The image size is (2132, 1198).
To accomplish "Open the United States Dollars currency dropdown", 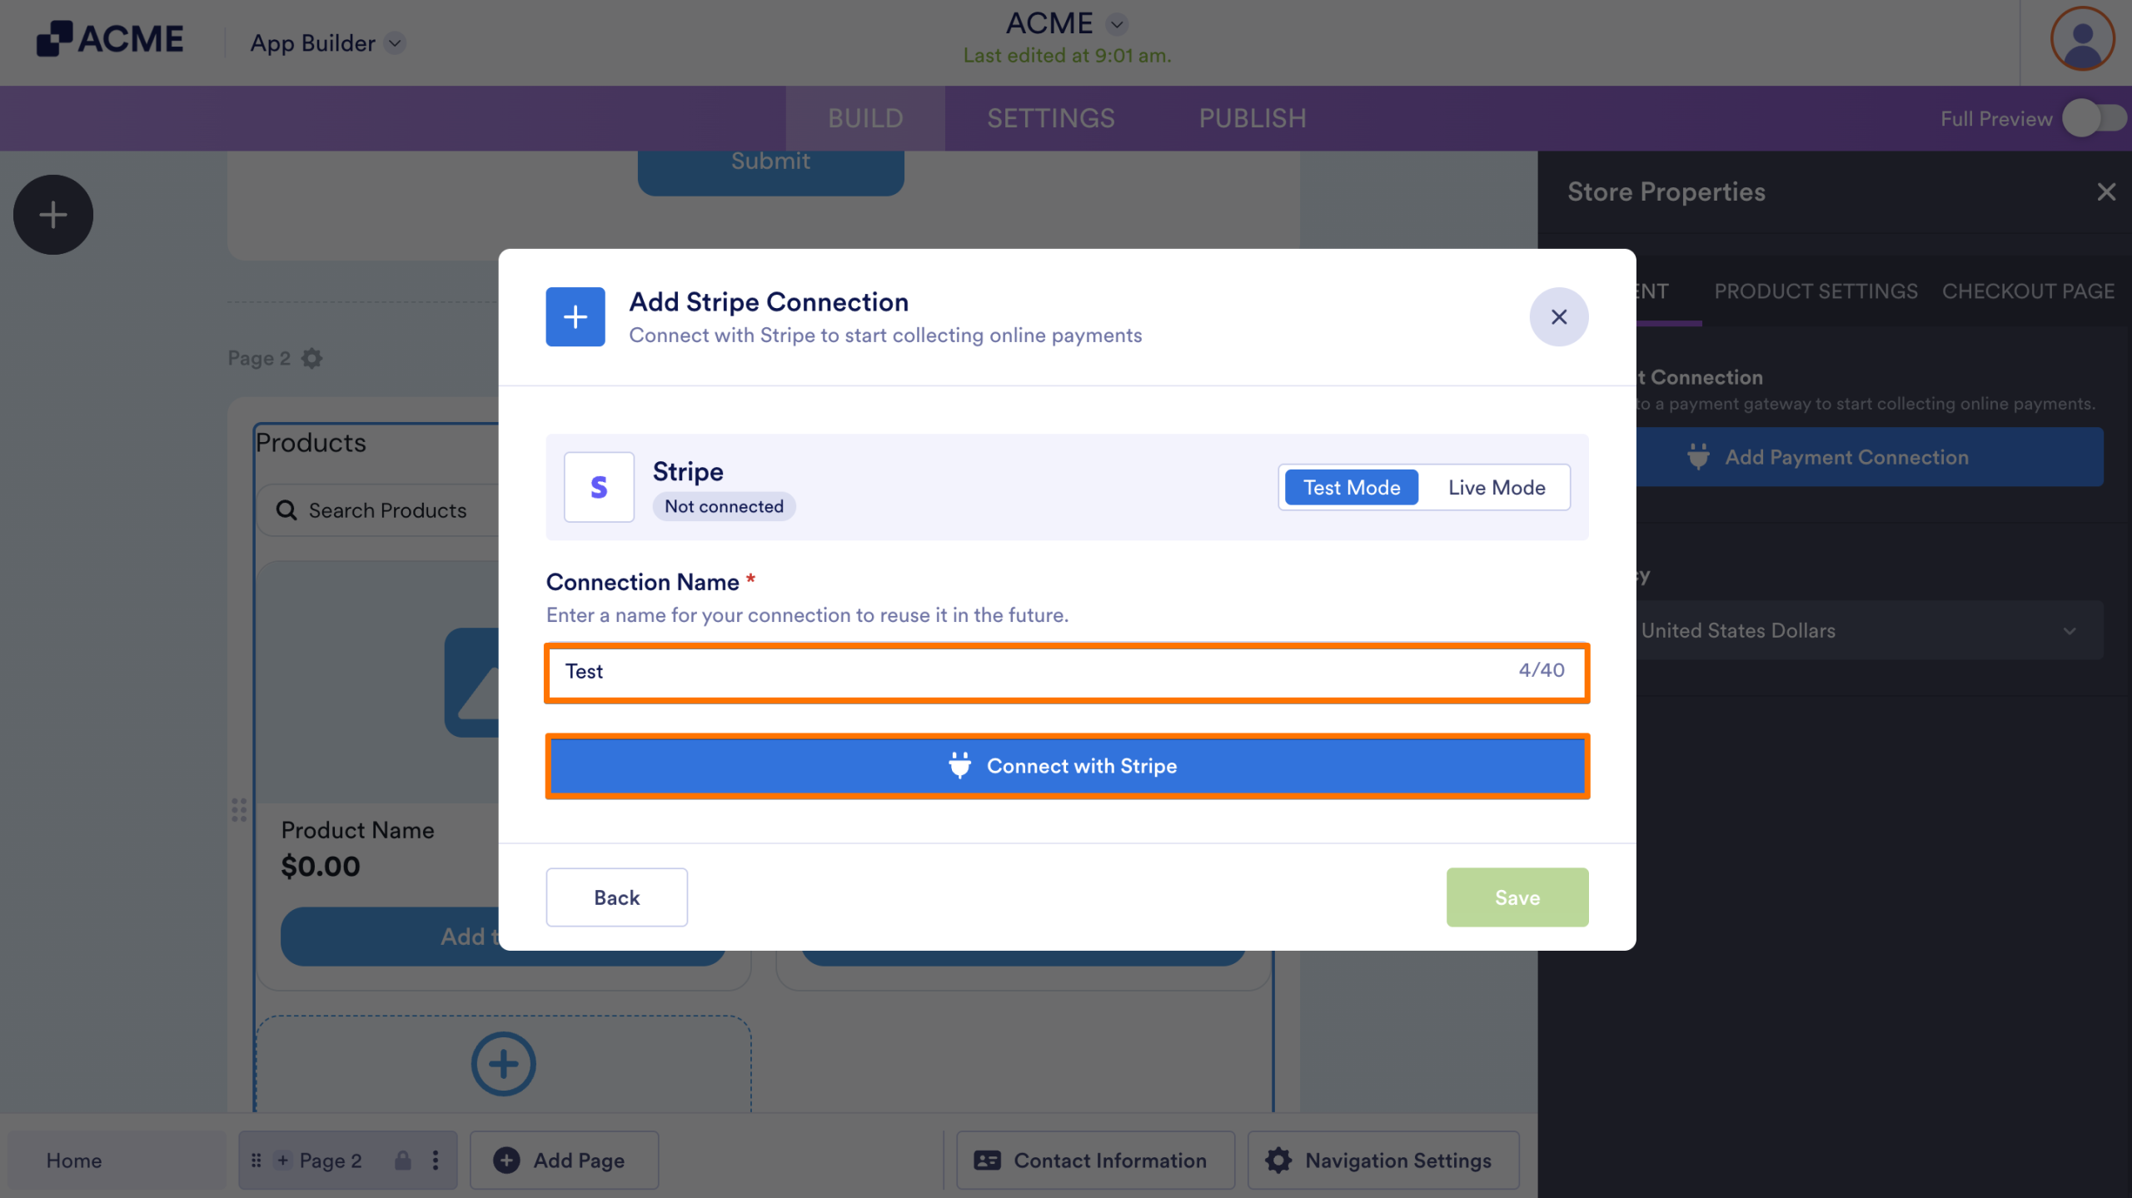I will point(1869,631).
